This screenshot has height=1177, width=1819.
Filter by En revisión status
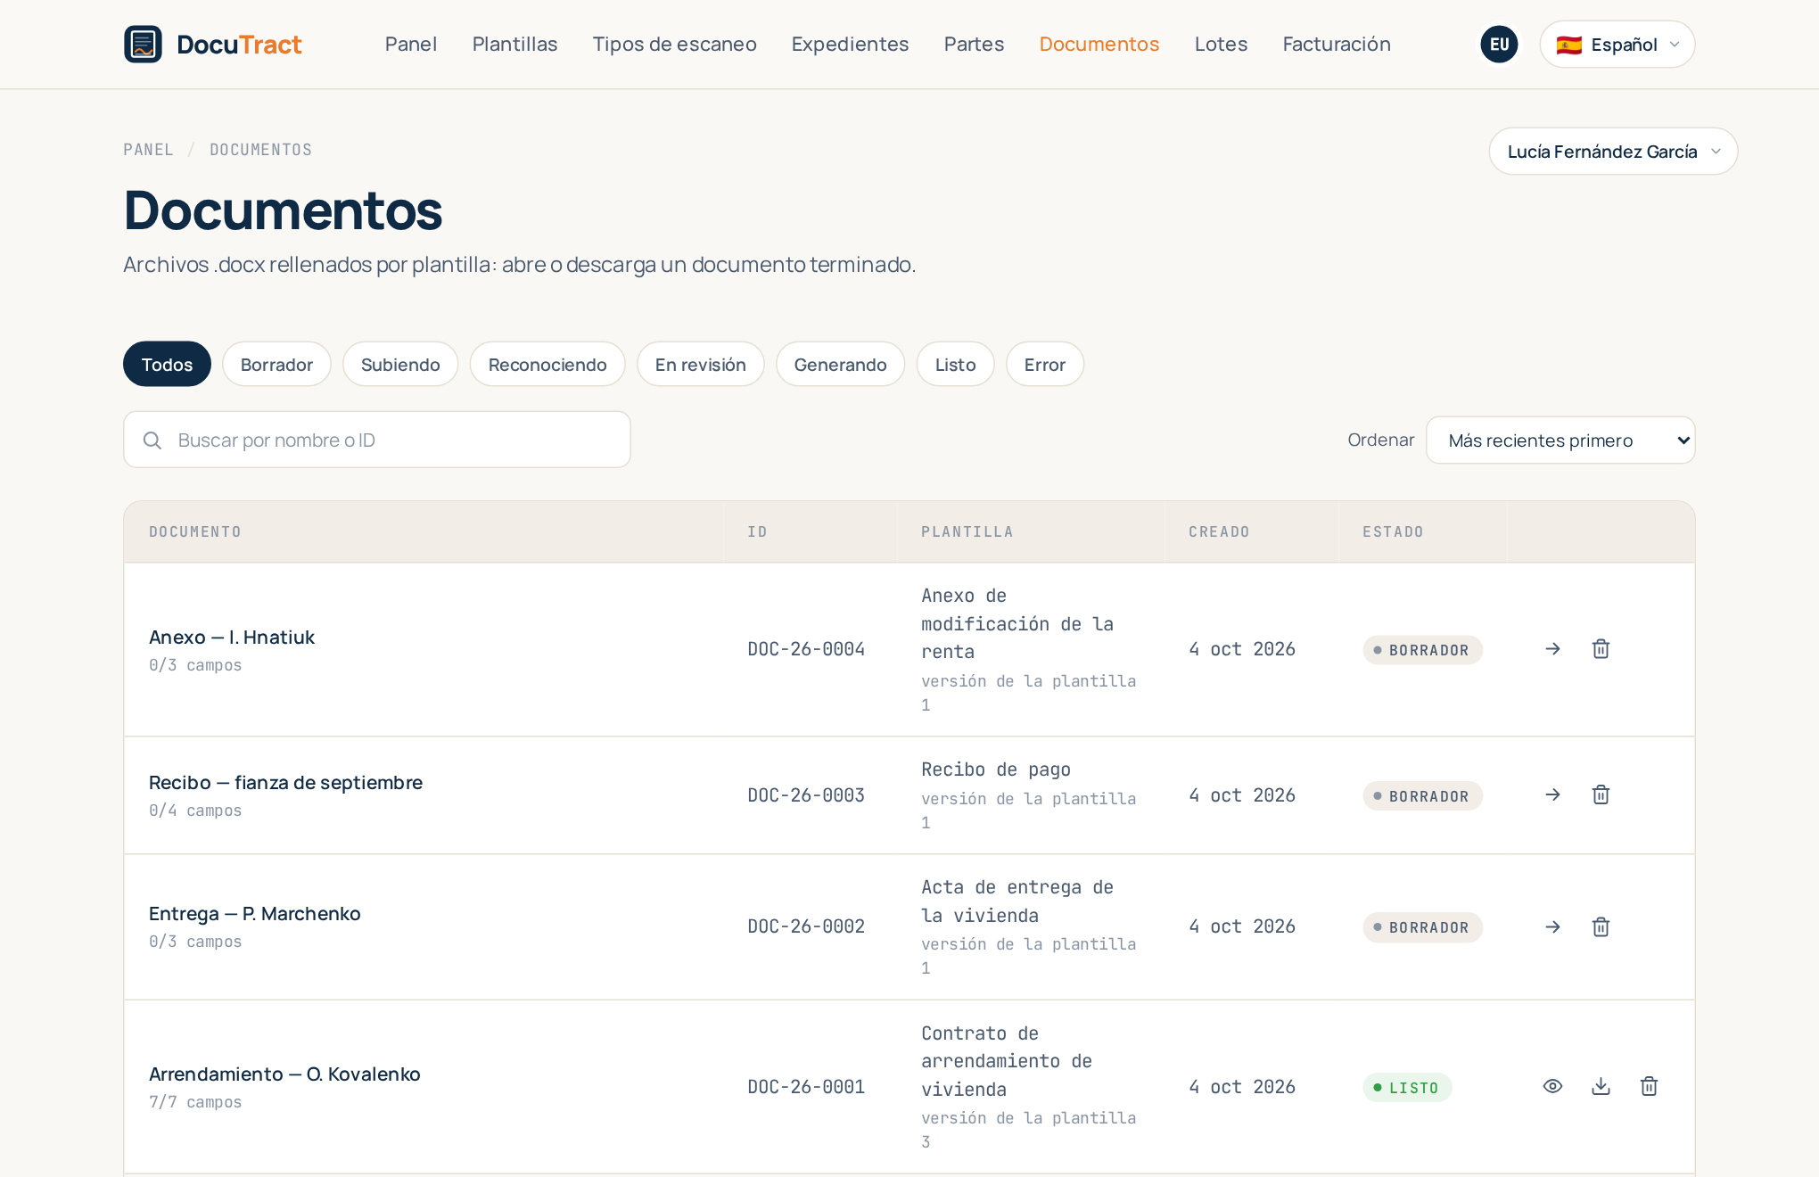coord(700,365)
